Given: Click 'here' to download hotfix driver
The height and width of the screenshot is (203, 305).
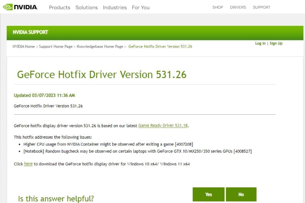Looking at the screenshot, I should [x=28, y=164].
